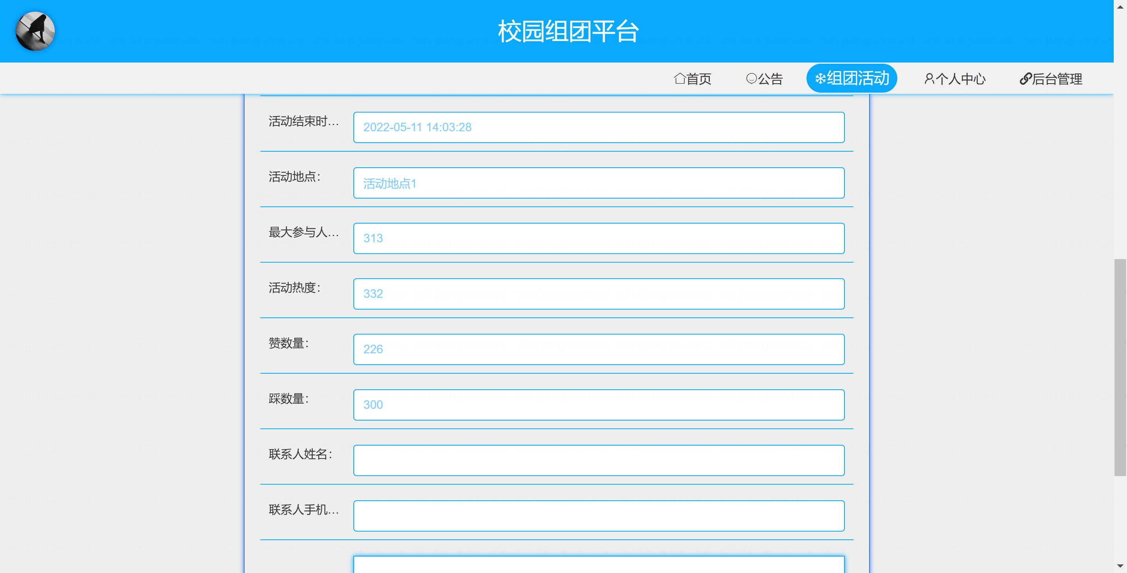Screen dimensions: 1127x573
Task: Select the 组团活动 active menu tab
Action: [852, 78]
